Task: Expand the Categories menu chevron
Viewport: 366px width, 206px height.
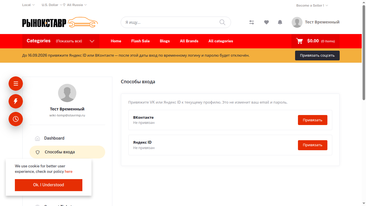Action: click(x=92, y=41)
